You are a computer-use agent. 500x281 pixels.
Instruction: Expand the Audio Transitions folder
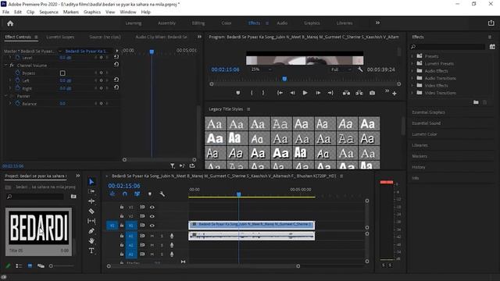pos(412,78)
